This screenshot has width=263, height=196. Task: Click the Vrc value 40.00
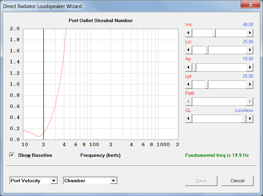point(248,24)
